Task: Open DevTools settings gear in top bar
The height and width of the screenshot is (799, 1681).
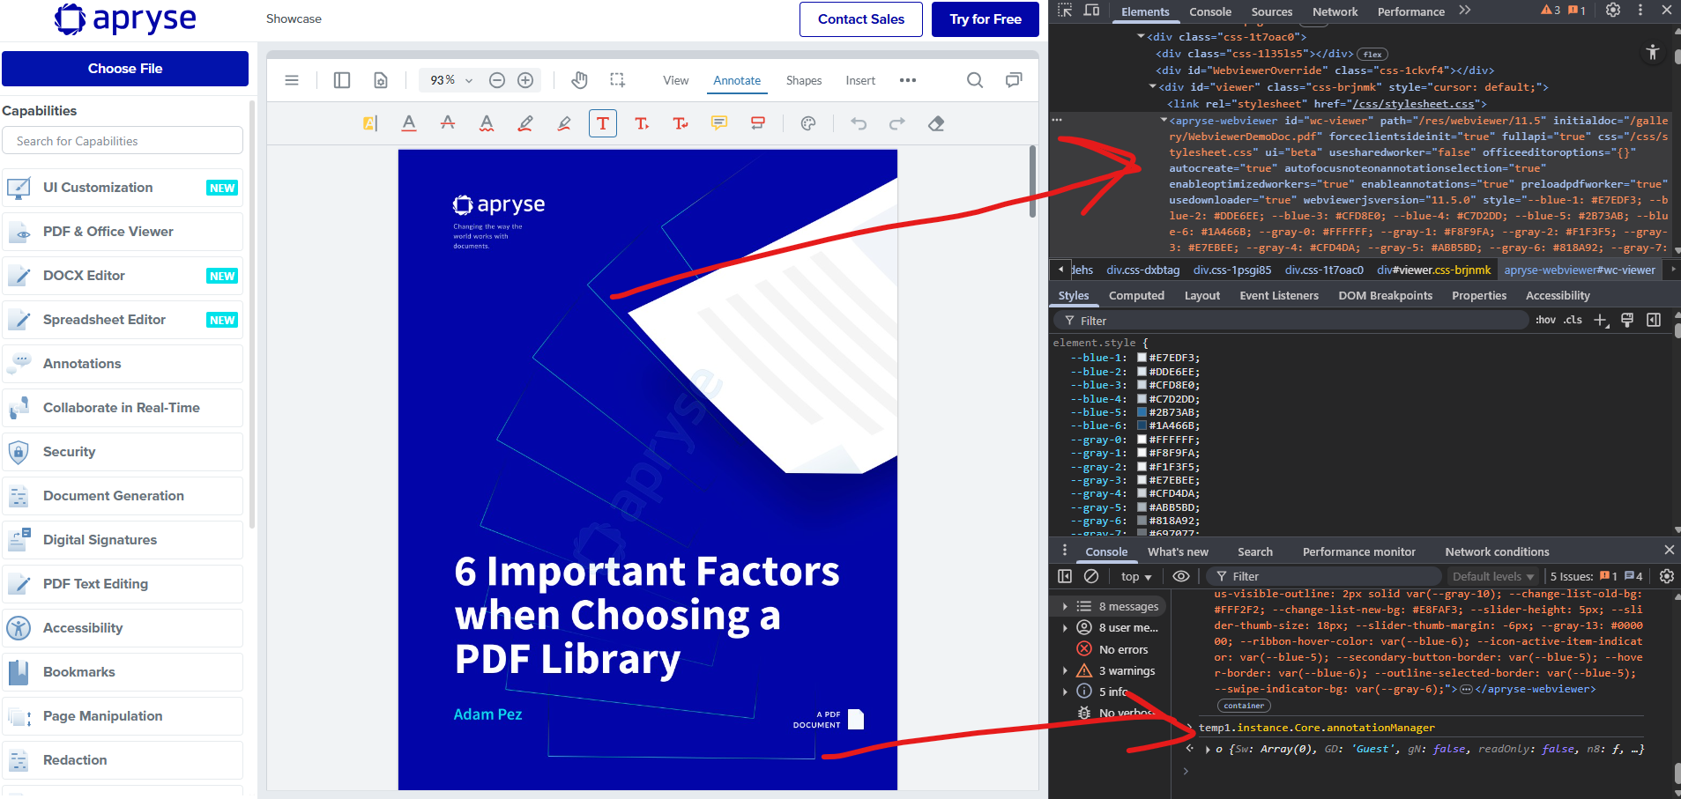Action: click(x=1613, y=11)
